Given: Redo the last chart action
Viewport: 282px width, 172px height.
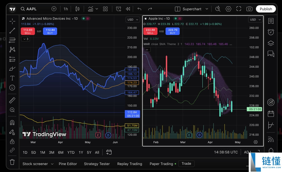Looking at the screenshot, I should coord(150,9).
